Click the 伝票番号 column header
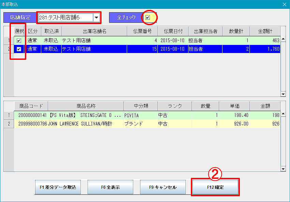The width and height of the screenshot is (290, 202). click(142, 31)
